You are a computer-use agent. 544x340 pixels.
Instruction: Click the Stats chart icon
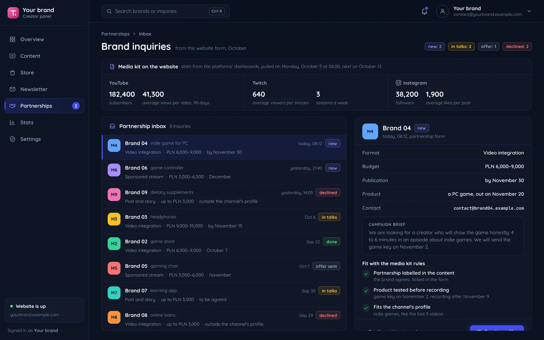(13, 123)
